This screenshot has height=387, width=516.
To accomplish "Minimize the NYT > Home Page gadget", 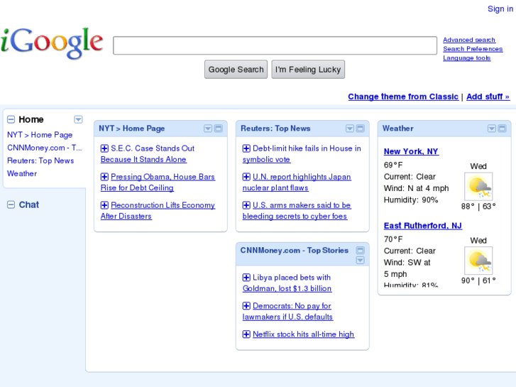I will tap(219, 129).
